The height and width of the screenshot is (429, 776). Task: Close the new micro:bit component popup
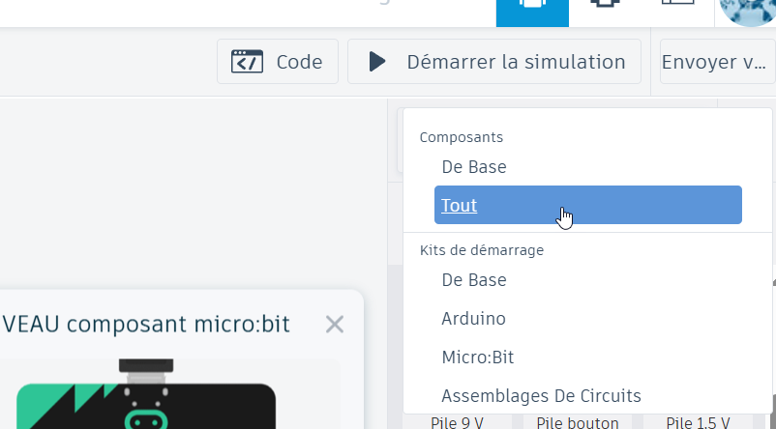(x=335, y=324)
